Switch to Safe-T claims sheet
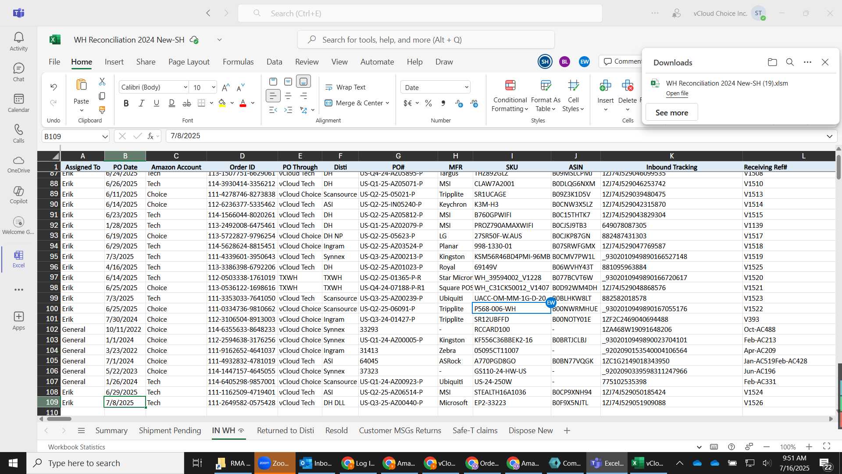The width and height of the screenshot is (842, 474). [x=475, y=431]
